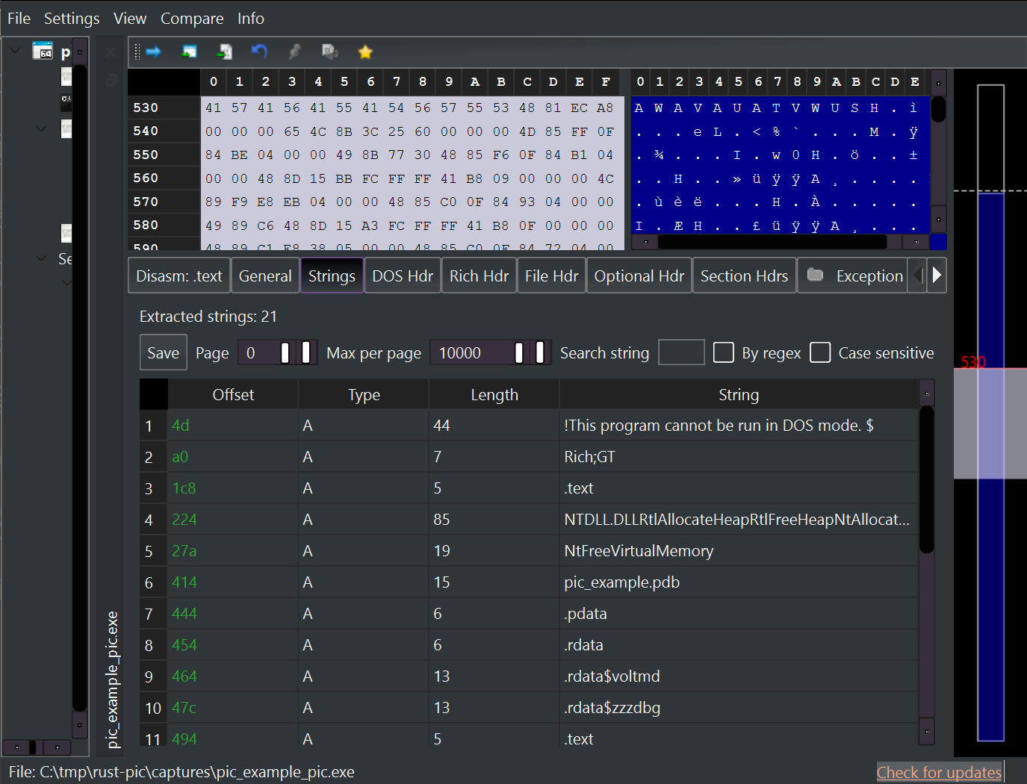Screen dimensions: 1027x784
Task: Click the String column header
Action: 739,394
